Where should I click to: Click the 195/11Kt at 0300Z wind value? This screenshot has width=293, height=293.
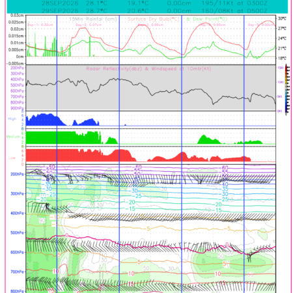(234, 3)
